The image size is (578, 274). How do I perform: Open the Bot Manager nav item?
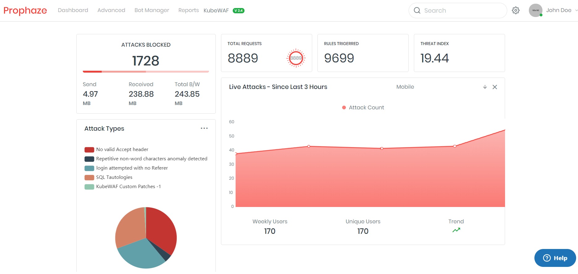click(152, 10)
